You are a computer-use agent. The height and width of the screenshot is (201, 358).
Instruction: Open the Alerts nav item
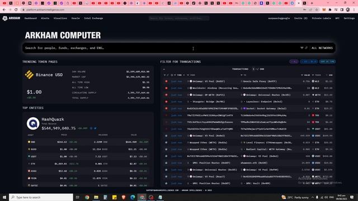pos(45,18)
